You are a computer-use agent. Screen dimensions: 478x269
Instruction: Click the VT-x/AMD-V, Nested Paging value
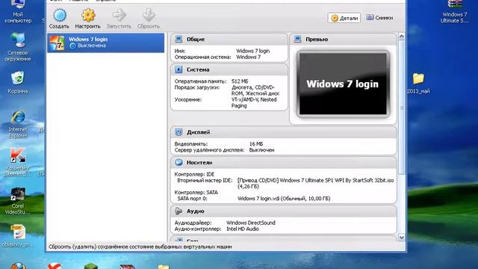[x=254, y=103]
